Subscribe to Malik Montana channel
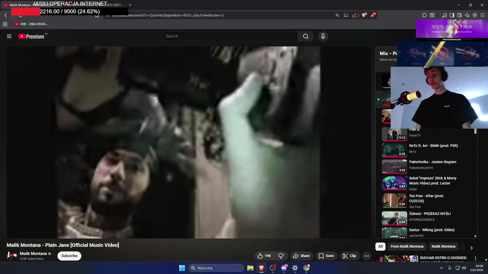Screen dimensions: 488x274 pos(69,256)
